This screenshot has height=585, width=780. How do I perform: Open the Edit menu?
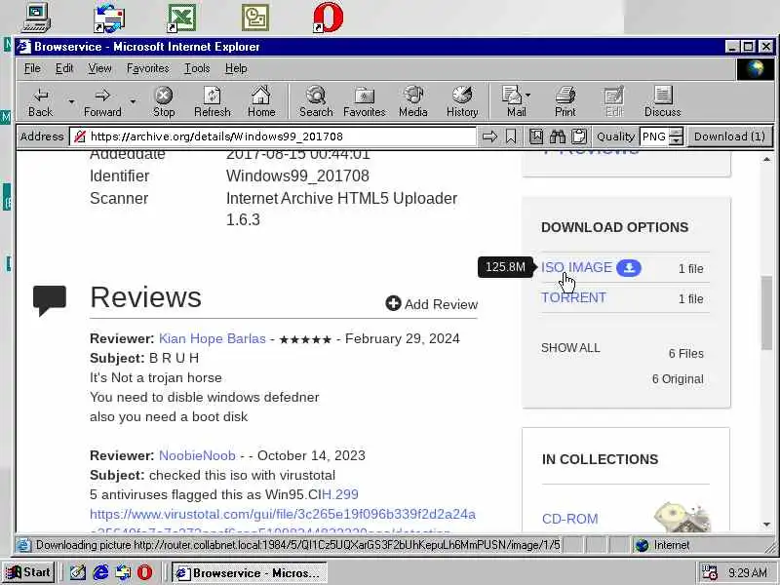pos(64,68)
